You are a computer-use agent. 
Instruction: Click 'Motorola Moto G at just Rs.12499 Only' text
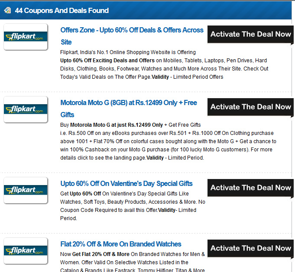117,125
